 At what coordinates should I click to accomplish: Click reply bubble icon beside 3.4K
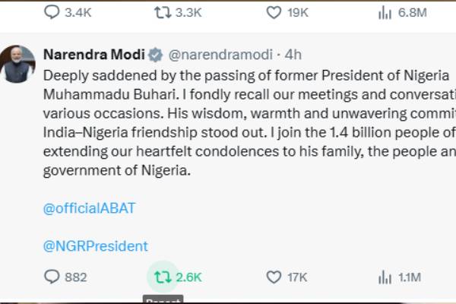tap(52, 12)
